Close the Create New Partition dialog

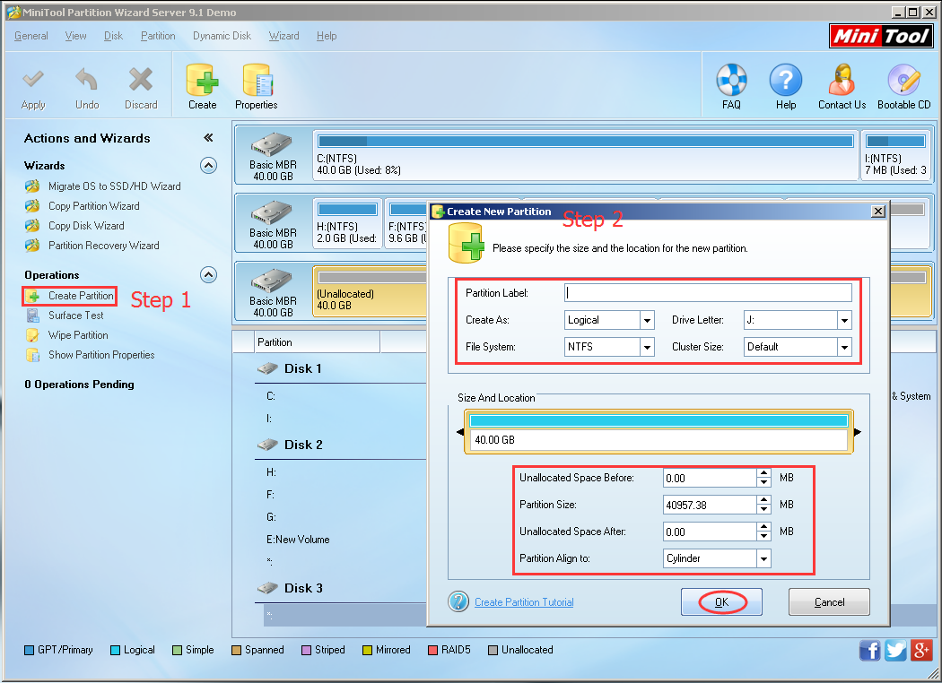[877, 212]
